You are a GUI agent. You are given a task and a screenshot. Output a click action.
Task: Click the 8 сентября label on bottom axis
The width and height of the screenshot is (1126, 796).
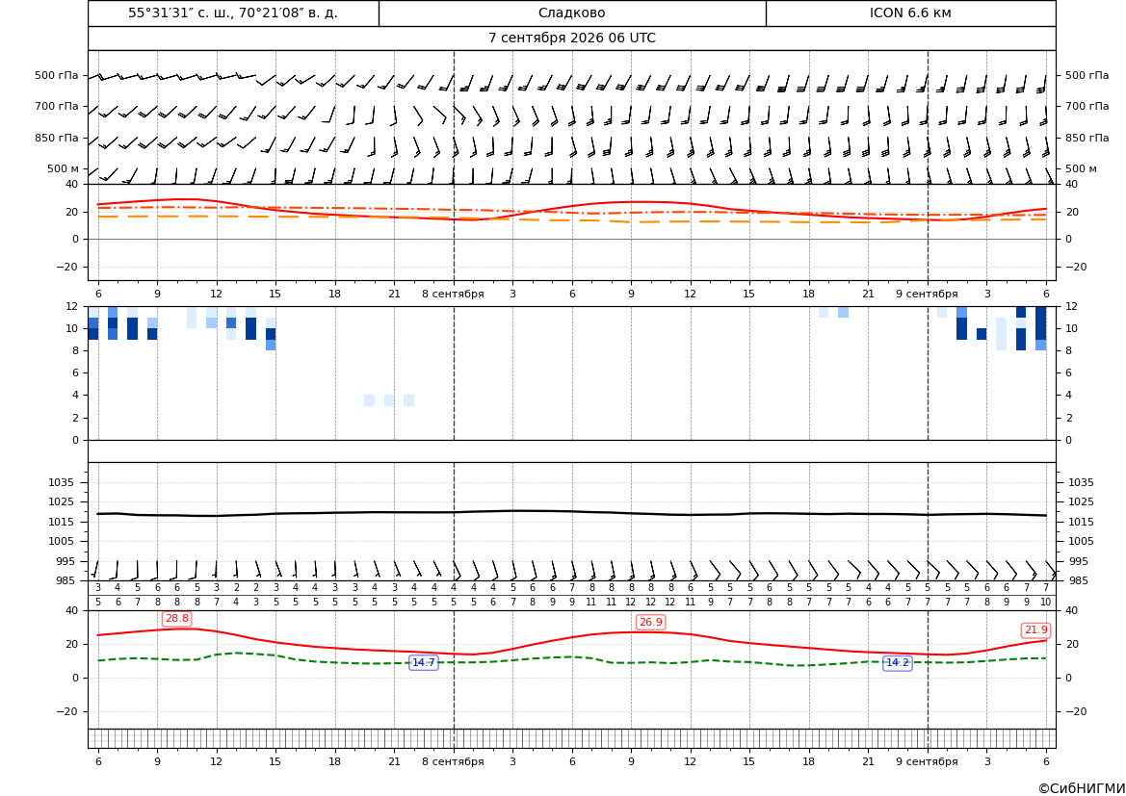click(453, 761)
